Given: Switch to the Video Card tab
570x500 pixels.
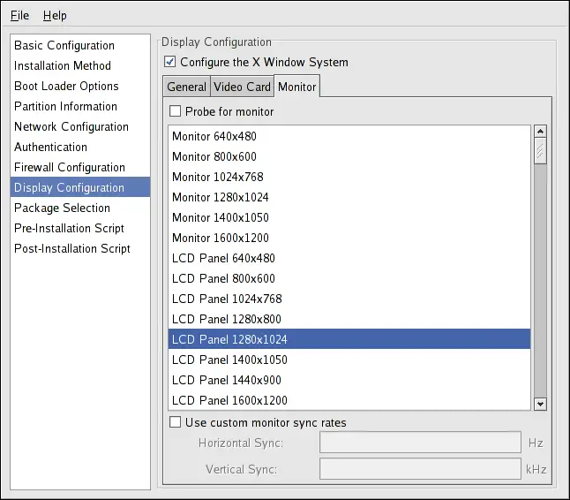Looking at the screenshot, I should pos(242,87).
